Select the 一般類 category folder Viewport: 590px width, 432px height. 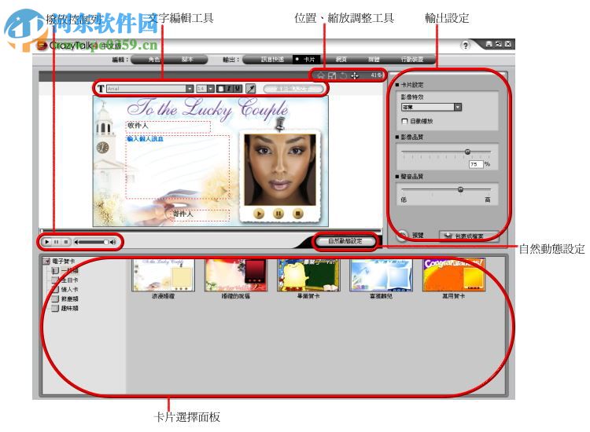coord(65,270)
